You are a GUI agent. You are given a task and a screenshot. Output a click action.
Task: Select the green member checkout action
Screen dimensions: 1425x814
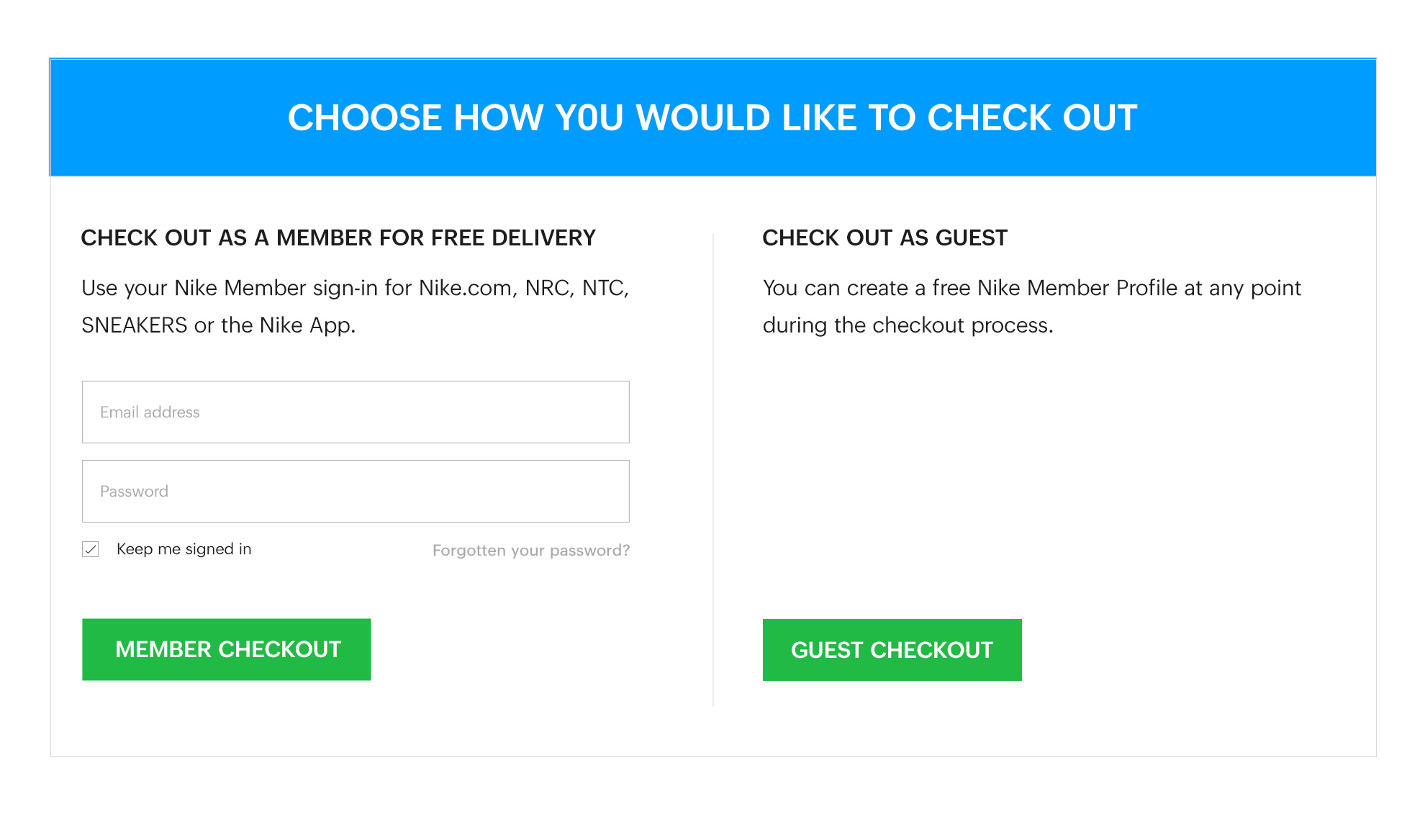click(226, 649)
